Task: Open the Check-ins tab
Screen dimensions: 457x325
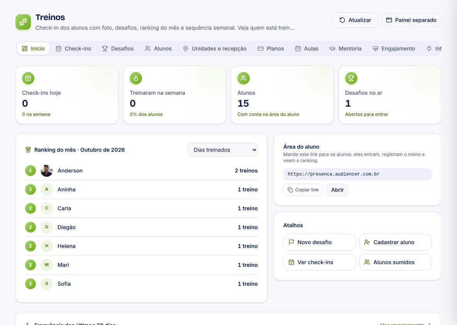Action: pos(73,49)
